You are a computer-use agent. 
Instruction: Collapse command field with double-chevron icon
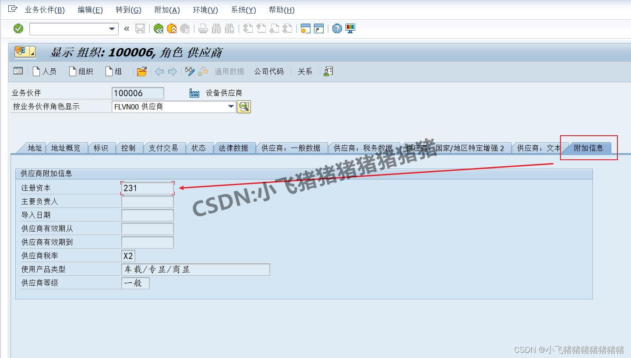[127, 29]
